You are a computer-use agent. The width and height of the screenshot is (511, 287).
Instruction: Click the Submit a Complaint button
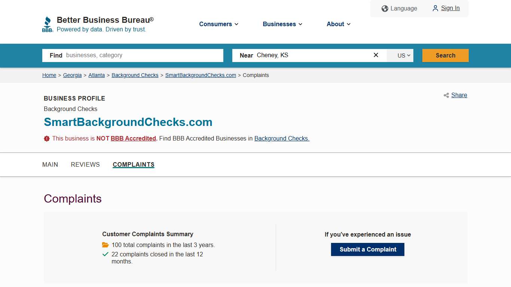point(367,249)
